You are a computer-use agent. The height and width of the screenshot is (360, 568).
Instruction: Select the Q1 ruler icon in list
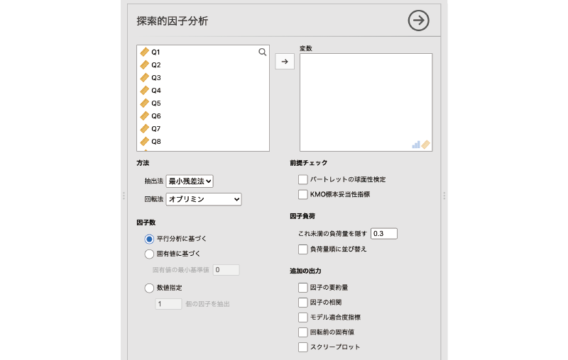pos(145,52)
